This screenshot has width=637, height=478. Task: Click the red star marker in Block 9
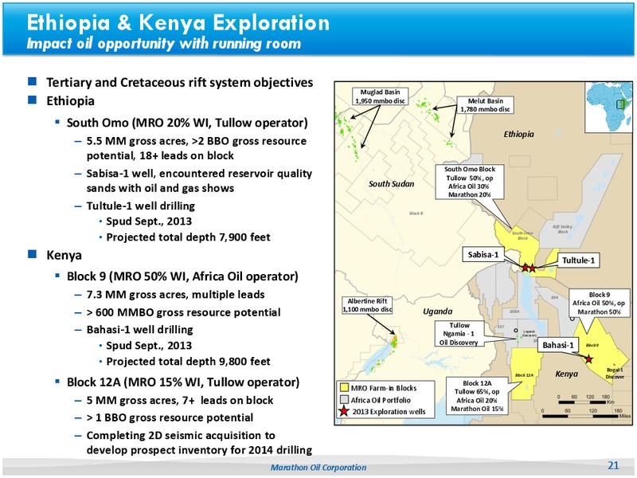tap(588, 359)
